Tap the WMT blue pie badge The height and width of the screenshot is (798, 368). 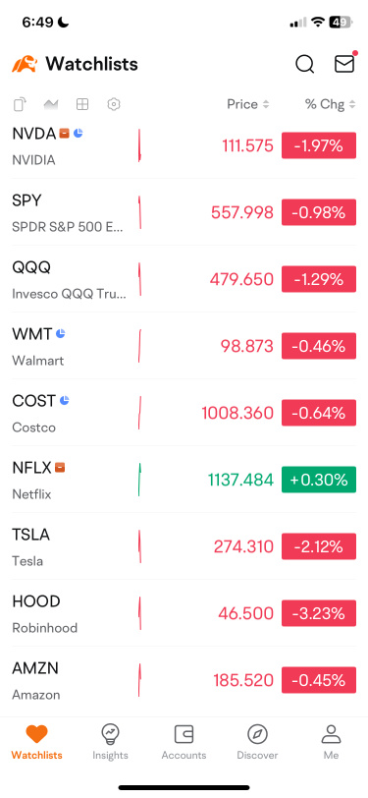coord(61,333)
